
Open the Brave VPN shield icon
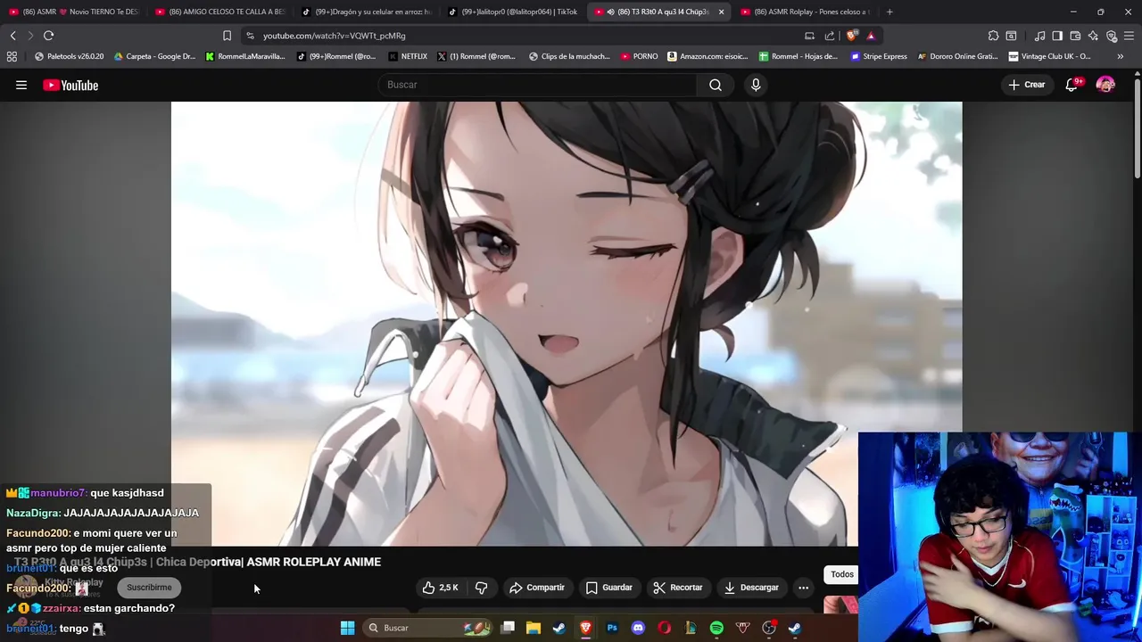(x=1111, y=36)
